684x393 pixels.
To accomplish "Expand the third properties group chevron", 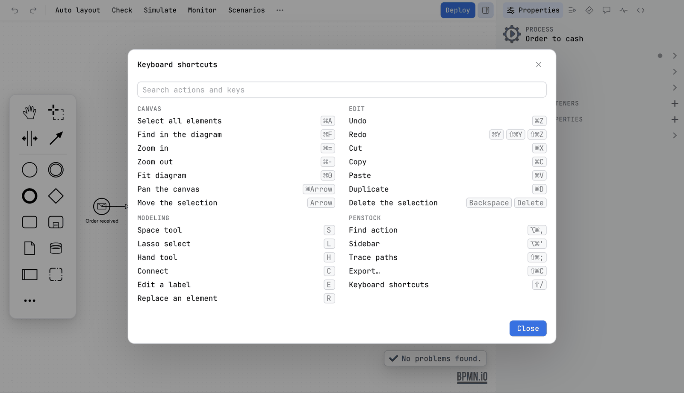I will pos(675,87).
